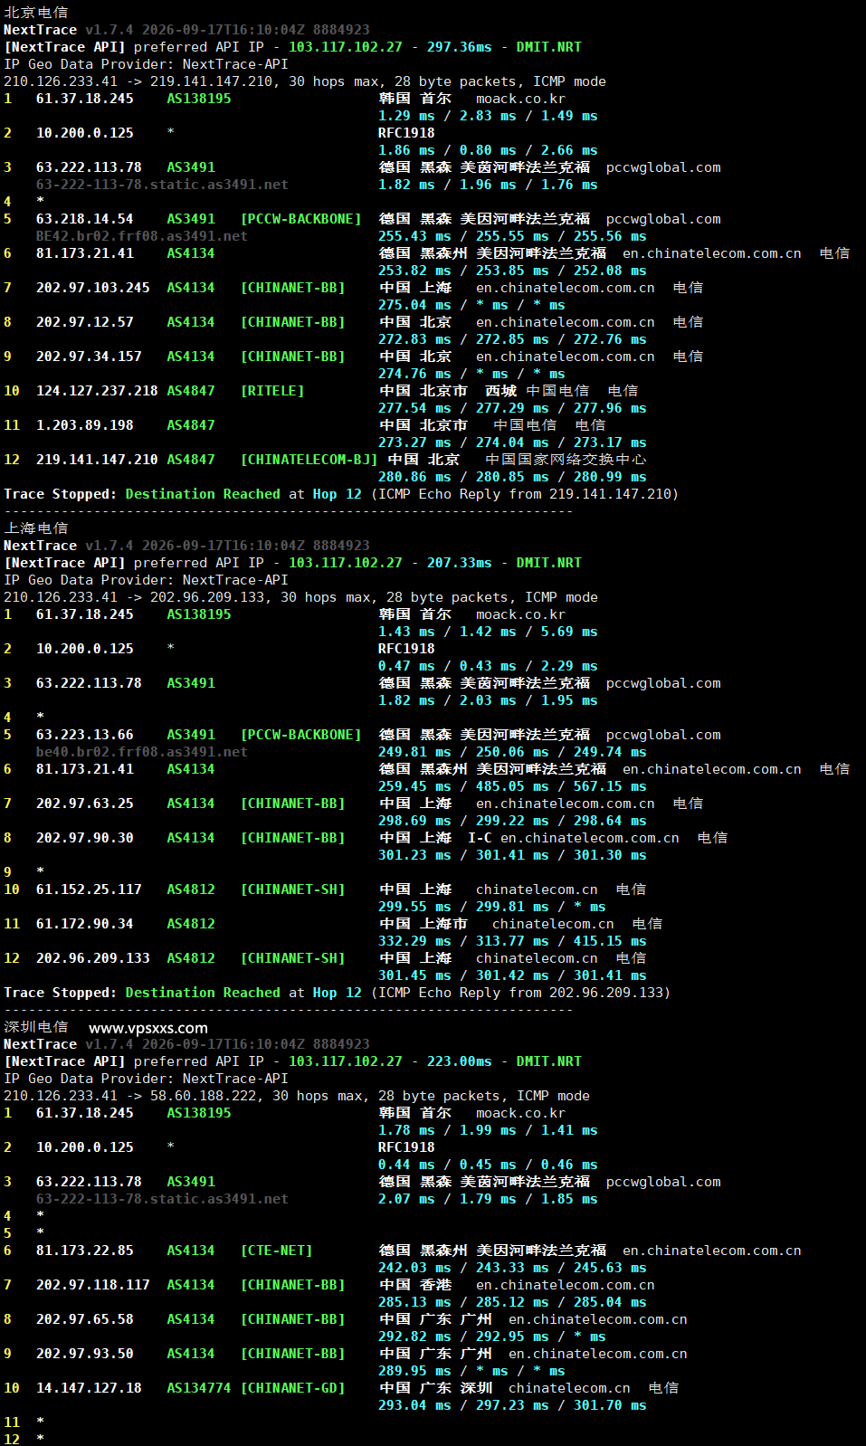This screenshot has height=1446, width=866.
Task: Select the latency value 332.29 ms
Action: click(414, 941)
